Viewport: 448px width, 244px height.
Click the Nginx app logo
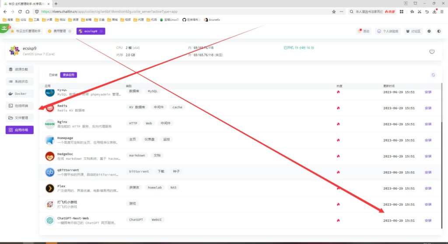point(50,124)
